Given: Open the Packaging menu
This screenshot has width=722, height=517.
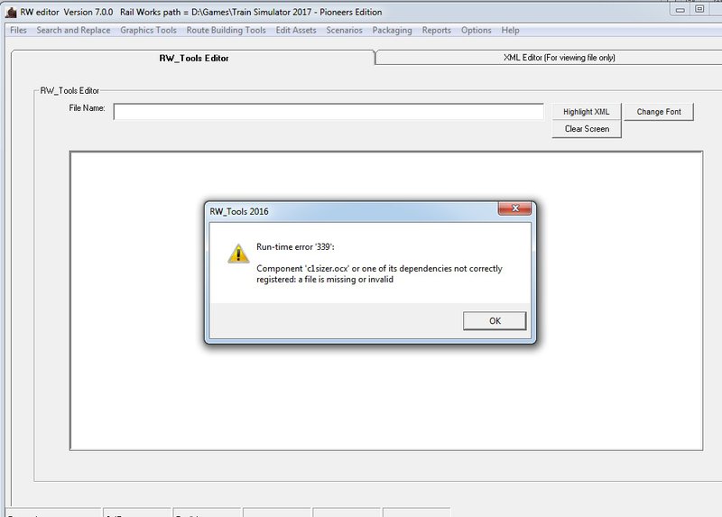Looking at the screenshot, I should coord(393,31).
